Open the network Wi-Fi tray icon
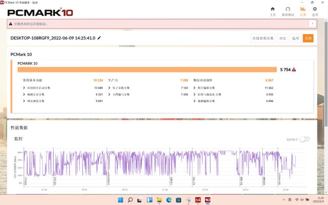328x205 pixels. click(297, 200)
